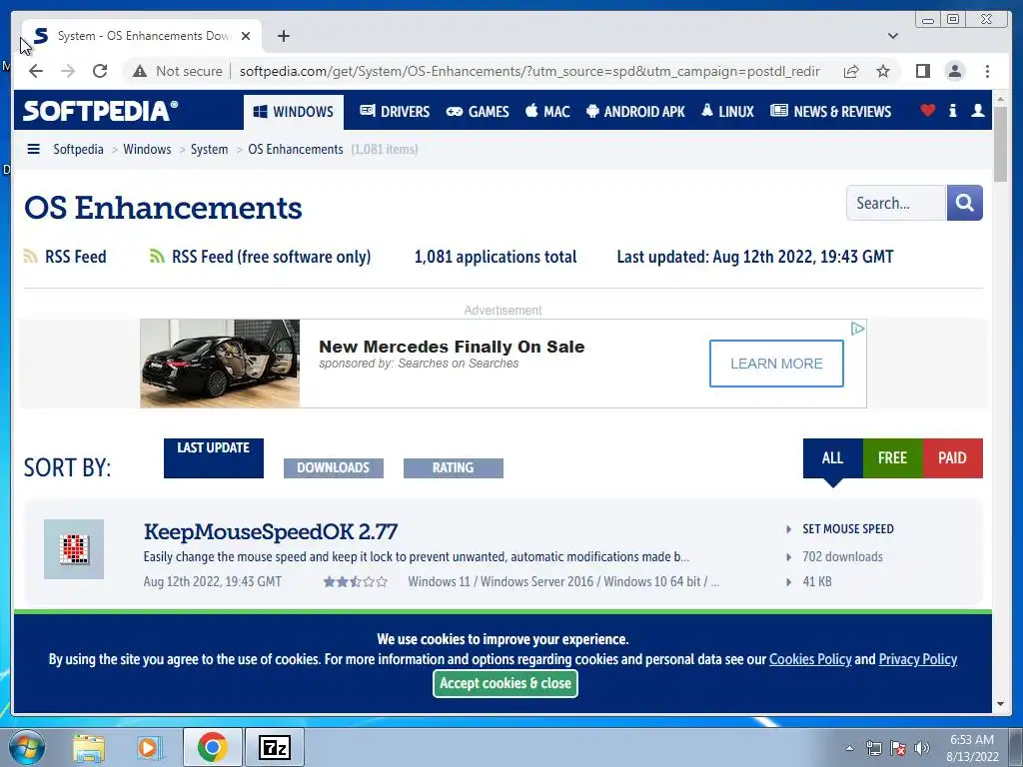Bookmark this page with star icon
The image size is (1023, 767).
click(x=883, y=71)
